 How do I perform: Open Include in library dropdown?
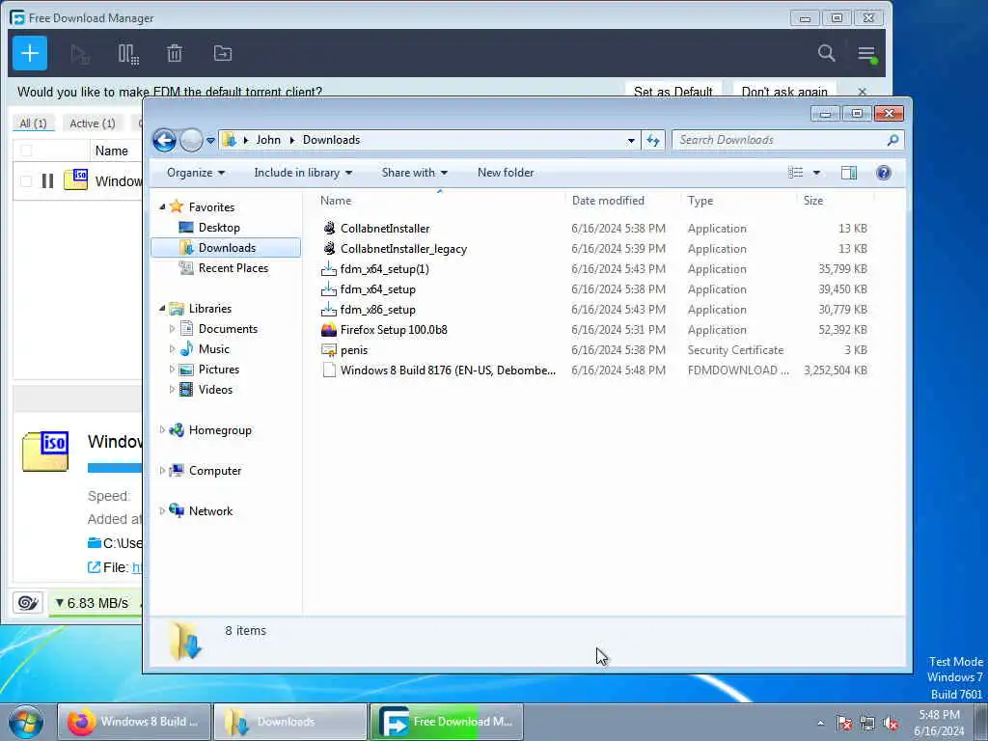click(303, 173)
